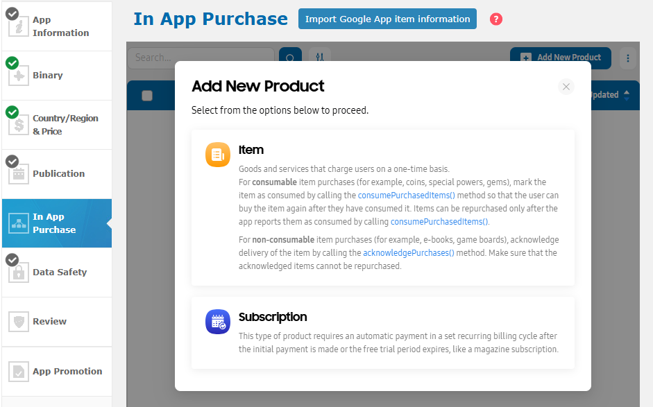
Task: Click Import Google App item information button
Action: pyautogui.click(x=387, y=19)
